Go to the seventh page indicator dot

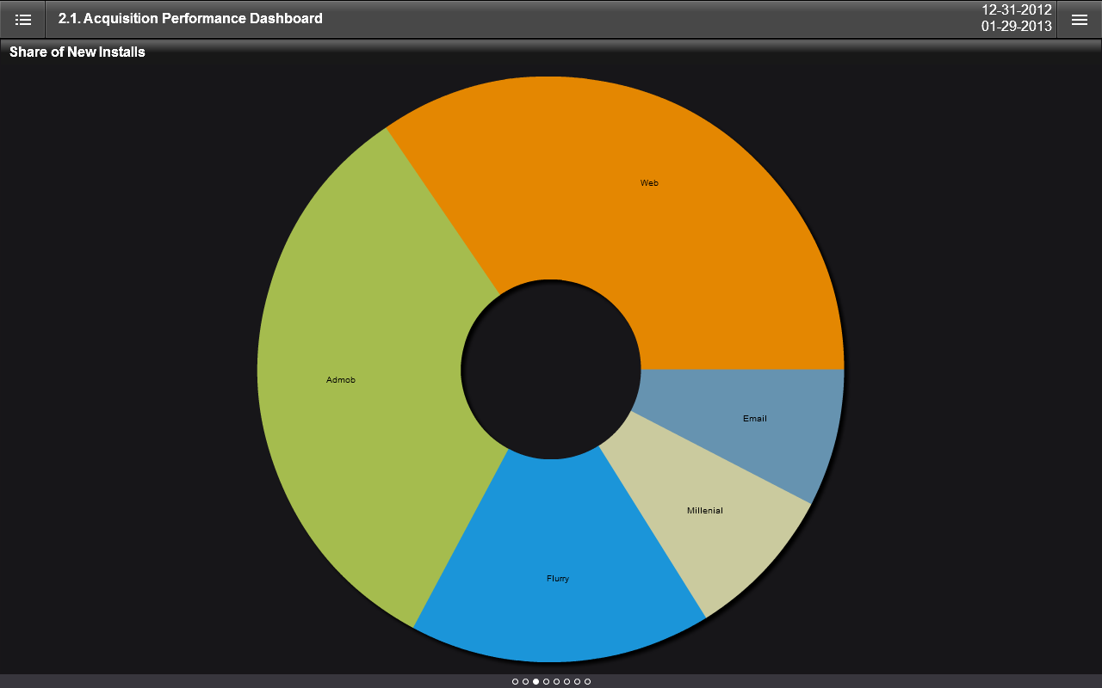pos(577,681)
